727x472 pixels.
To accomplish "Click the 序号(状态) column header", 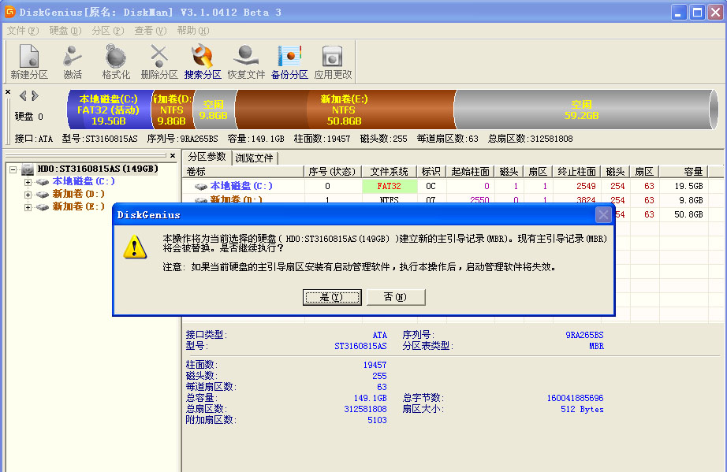I will tap(333, 172).
